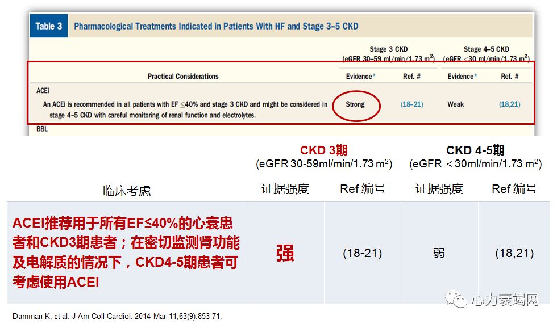The height and width of the screenshot is (324, 557).
Task: Click the large red "强" cell
Action: pos(285,253)
